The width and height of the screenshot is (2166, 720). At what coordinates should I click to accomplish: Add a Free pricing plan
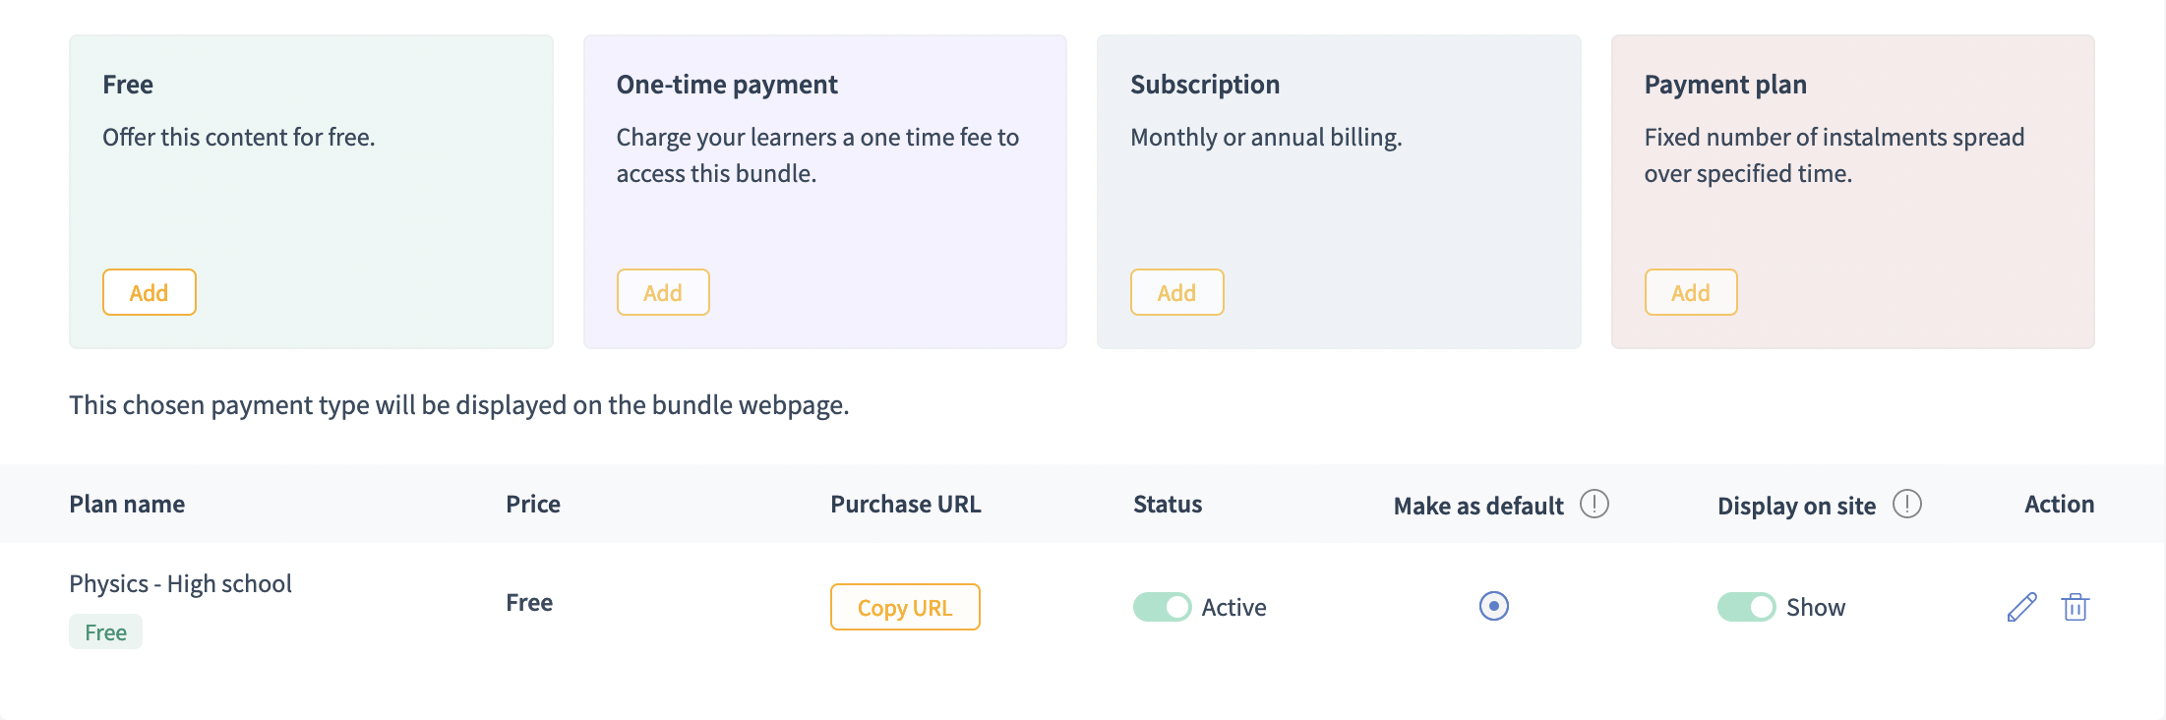pos(149,292)
